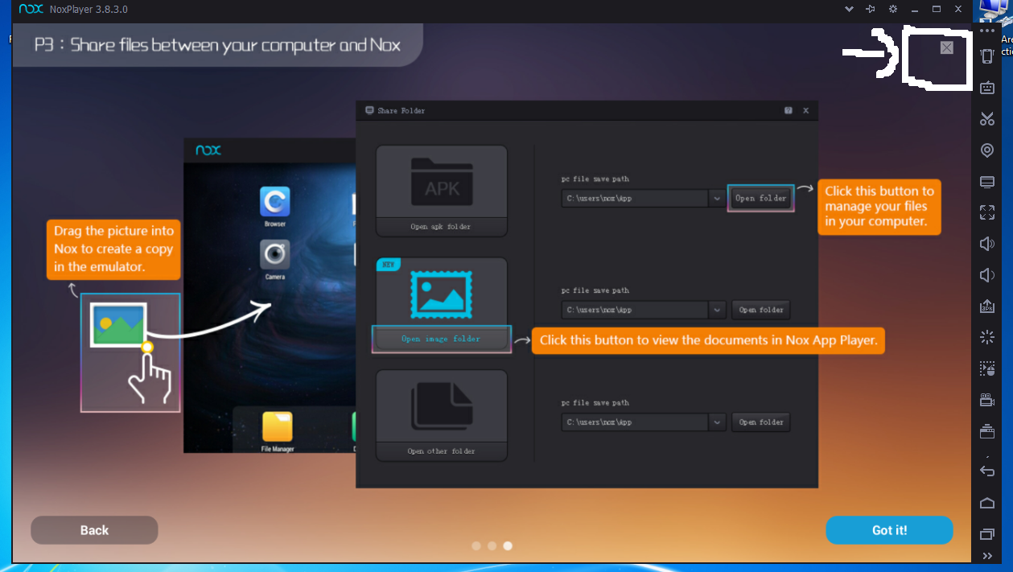Click the File Manager app icon

click(x=278, y=427)
